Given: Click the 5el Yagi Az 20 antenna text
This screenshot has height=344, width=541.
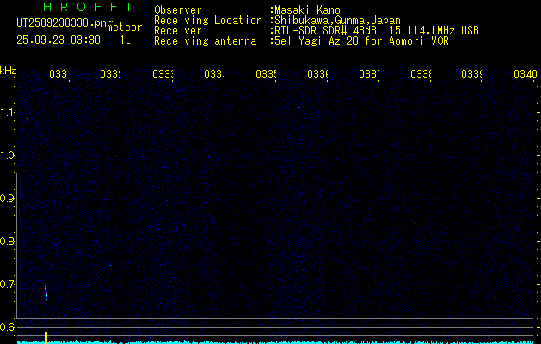Looking at the screenshot, I should pos(361,41).
